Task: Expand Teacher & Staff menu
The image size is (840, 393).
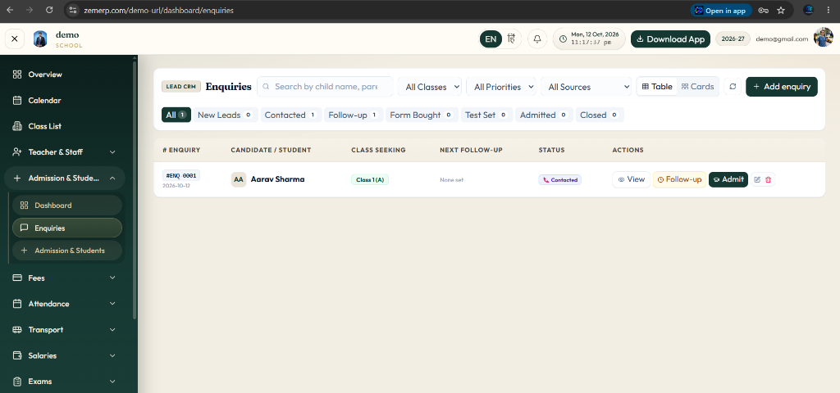Action: [64, 151]
